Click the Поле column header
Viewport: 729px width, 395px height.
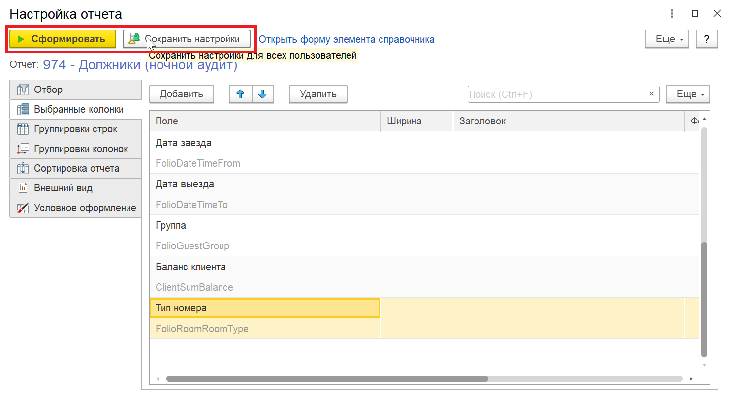point(265,121)
